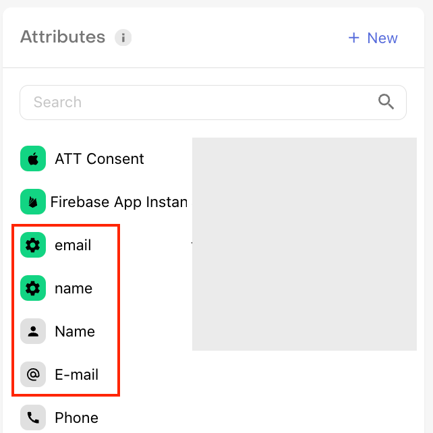Click the green gear icon beside lowercase name
Viewport: 433px width, 433px height.
coord(33,288)
